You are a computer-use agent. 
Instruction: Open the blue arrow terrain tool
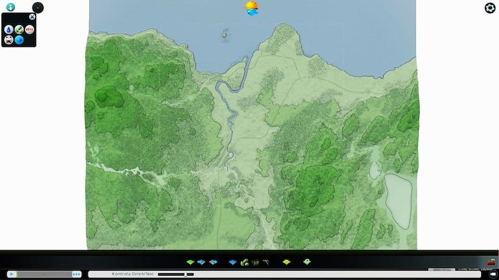click(x=201, y=262)
